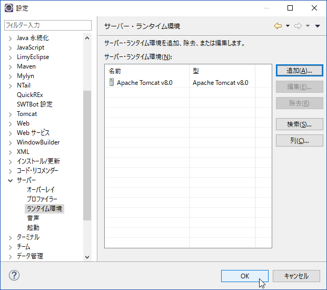Viewport: 327px width, 290px height.
Task: Click the forward navigation arrow icon
Action: click(298, 26)
